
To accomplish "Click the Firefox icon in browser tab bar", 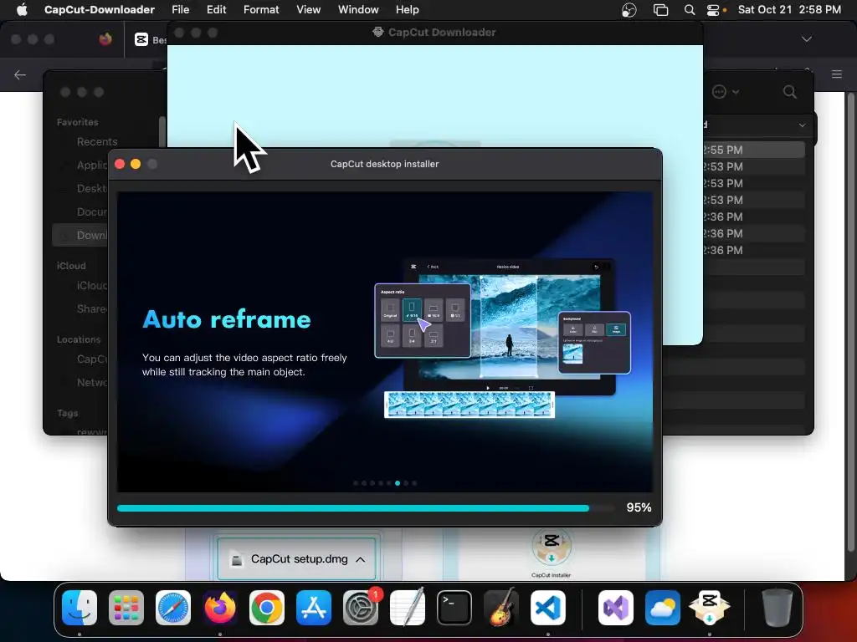I will (x=105, y=39).
